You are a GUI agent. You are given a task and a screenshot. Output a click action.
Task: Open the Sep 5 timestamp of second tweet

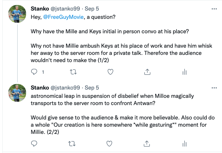[92, 88]
